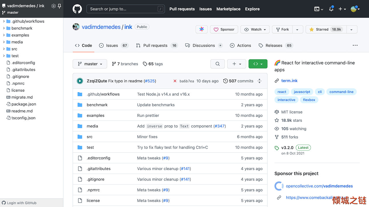369x207 pixels.
Task: Open release v3.2.0 Latest
Action: tap(293, 147)
